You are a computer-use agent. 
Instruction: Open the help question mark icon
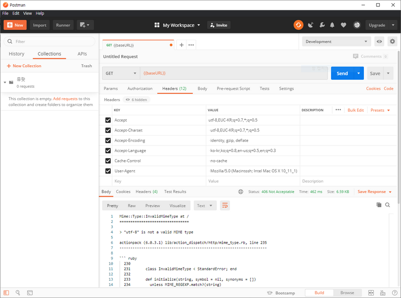coord(395,293)
